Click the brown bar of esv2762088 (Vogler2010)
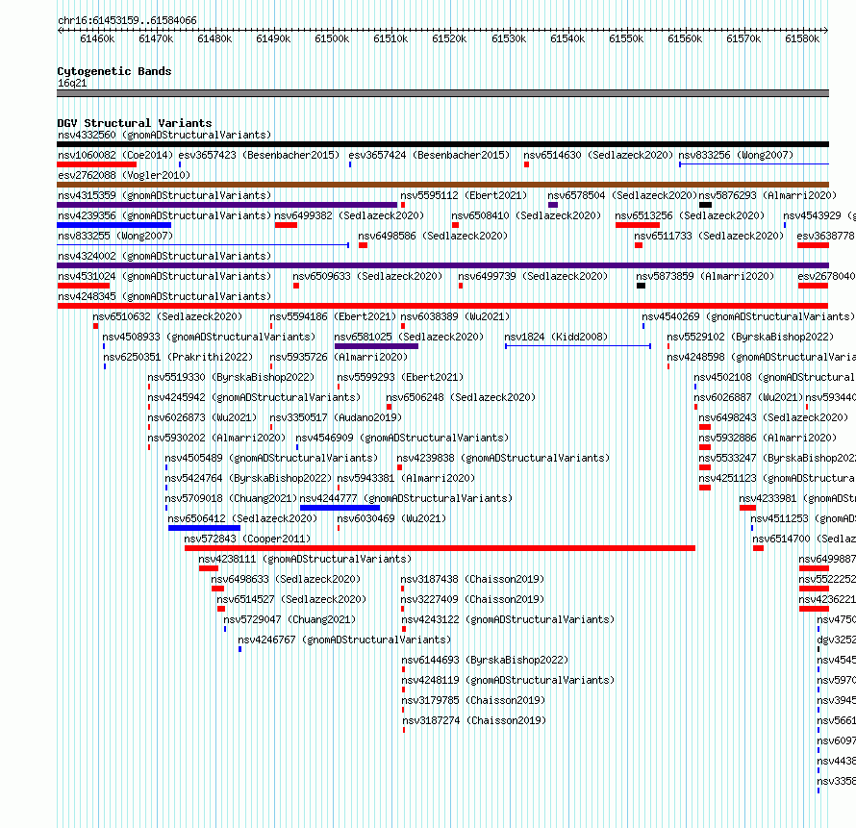 (442, 185)
